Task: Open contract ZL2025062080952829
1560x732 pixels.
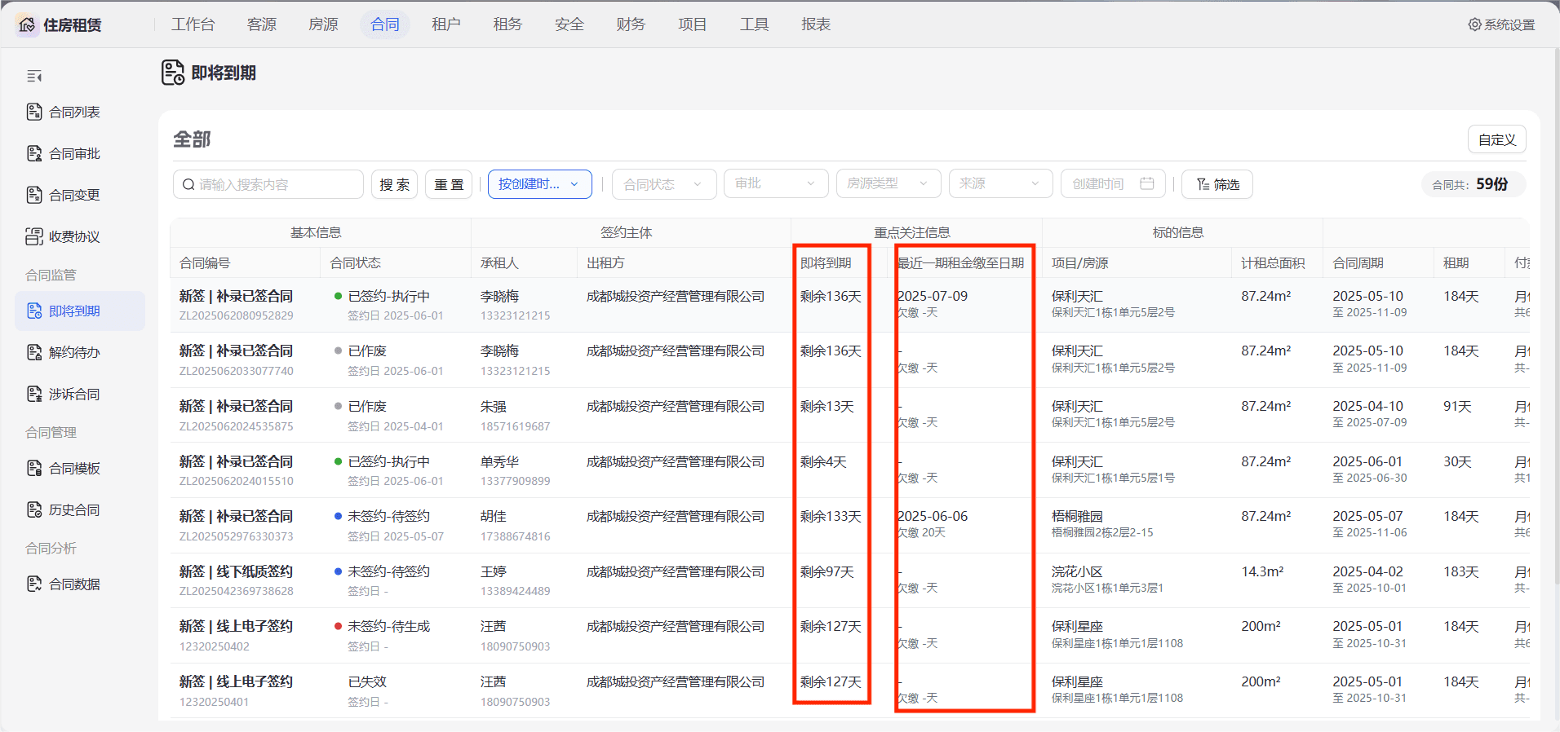Action: pyautogui.click(x=237, y=315)
